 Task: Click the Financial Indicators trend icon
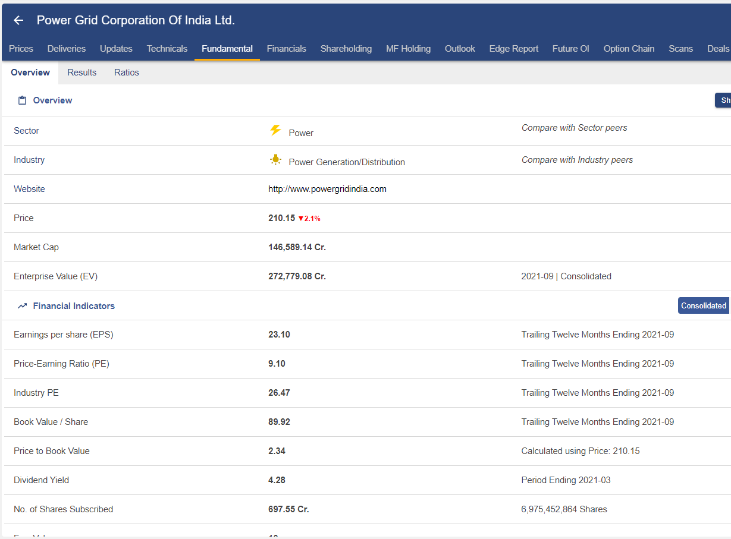pyautogui.click(x=23, y=306)
